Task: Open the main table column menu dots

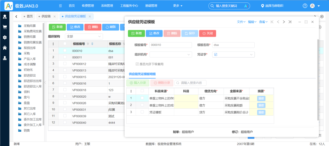Action: (53, 44)
